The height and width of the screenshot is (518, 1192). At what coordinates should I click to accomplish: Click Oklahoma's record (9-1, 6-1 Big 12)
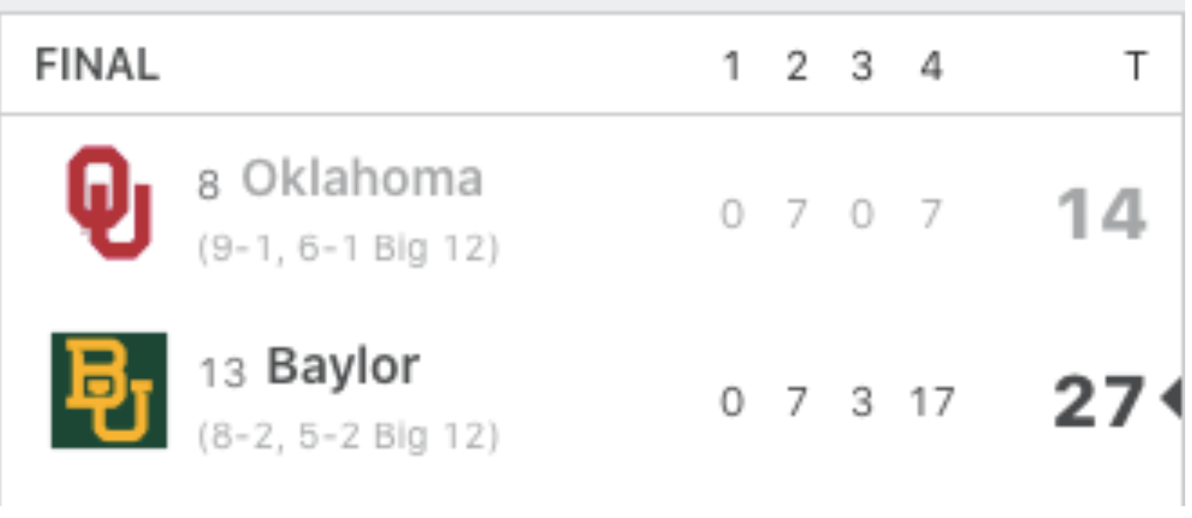(x=348, y=249)
